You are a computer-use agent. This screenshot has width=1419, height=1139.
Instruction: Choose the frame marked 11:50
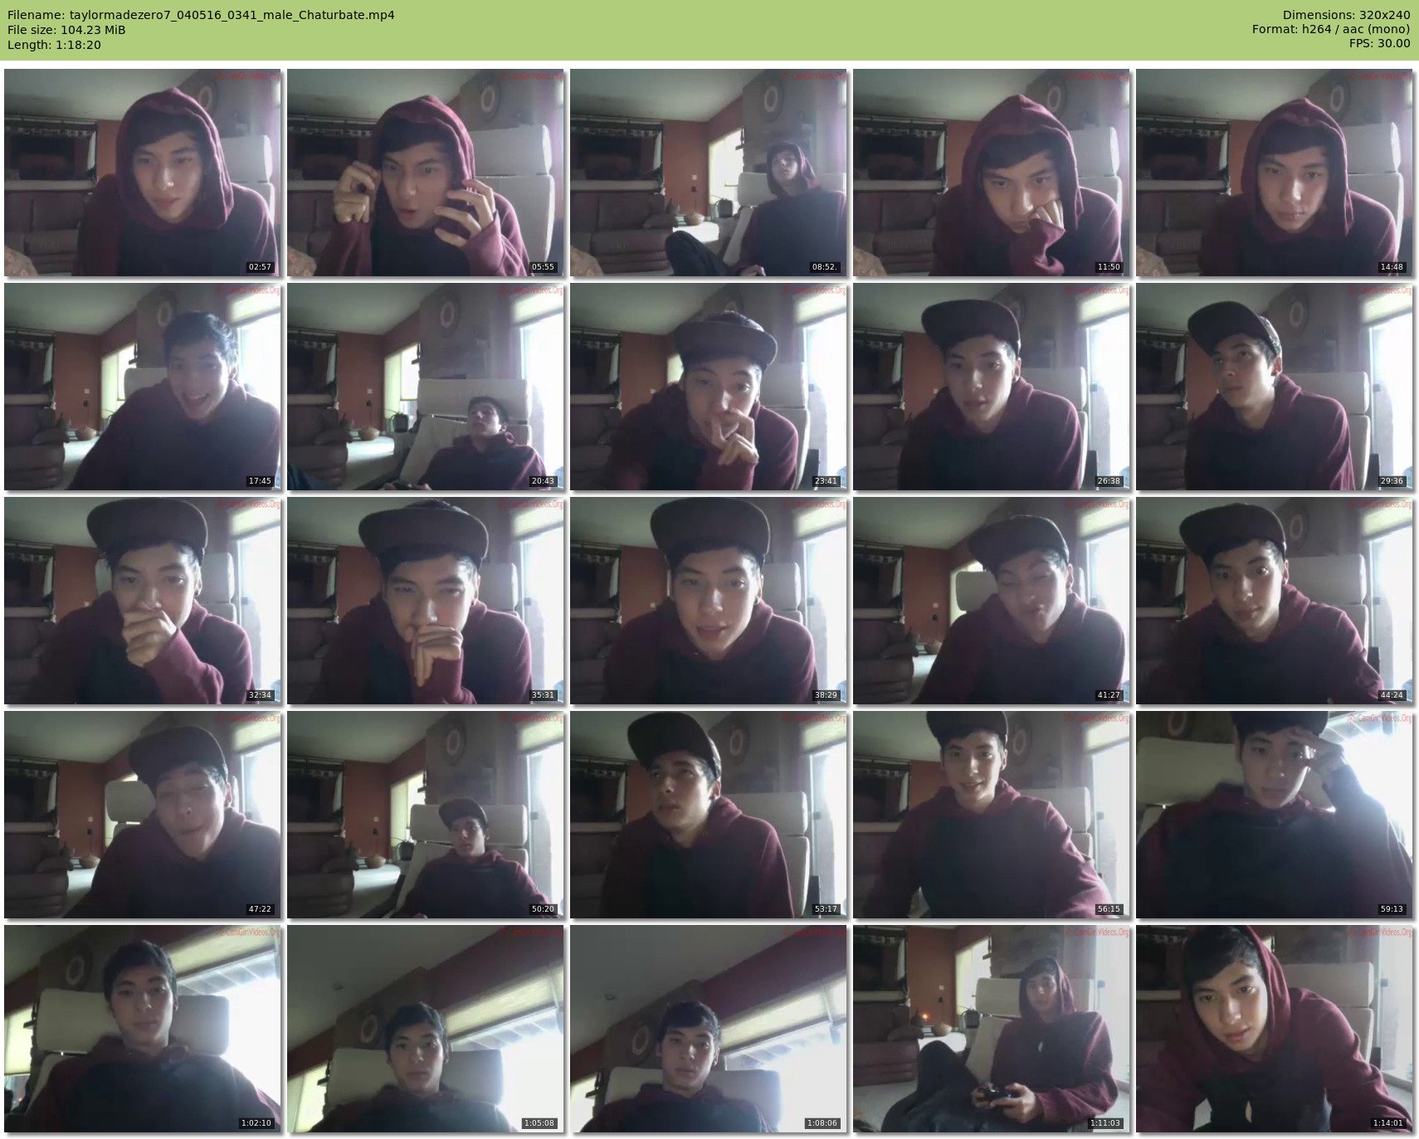[992, 173]
